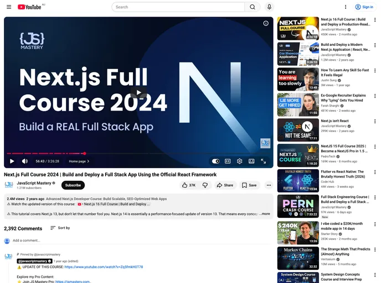Start voice search with microphone icon
The width and height of the screenshot is (381, 283).
(x=270, y=7)
